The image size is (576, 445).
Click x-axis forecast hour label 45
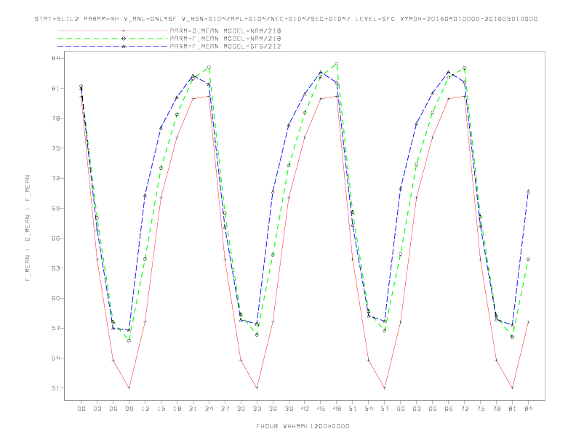point(321,409)
